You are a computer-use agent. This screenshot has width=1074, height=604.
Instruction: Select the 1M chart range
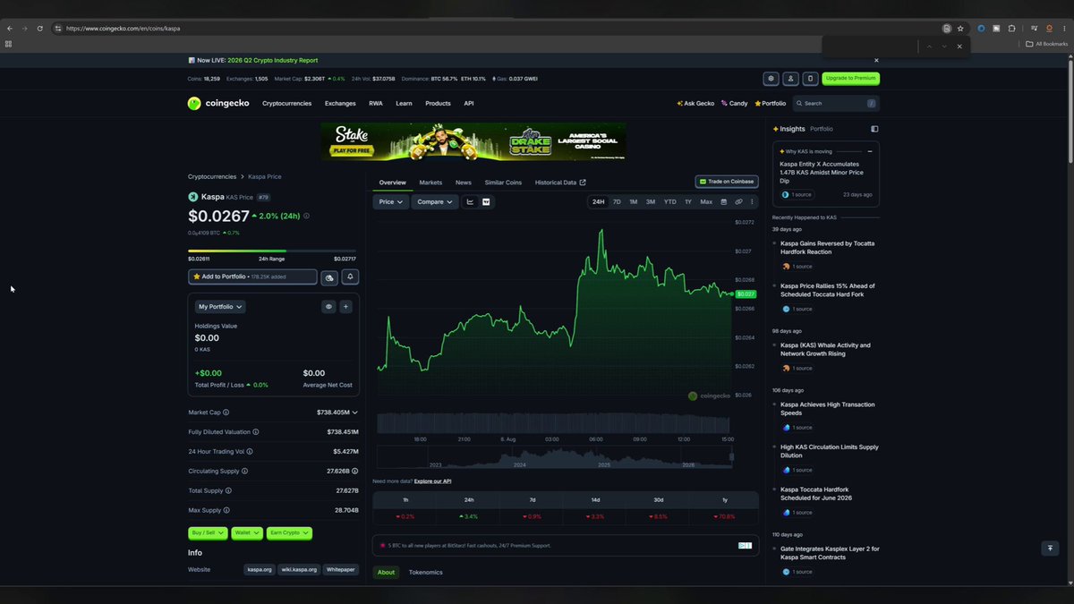pos(633,202)
